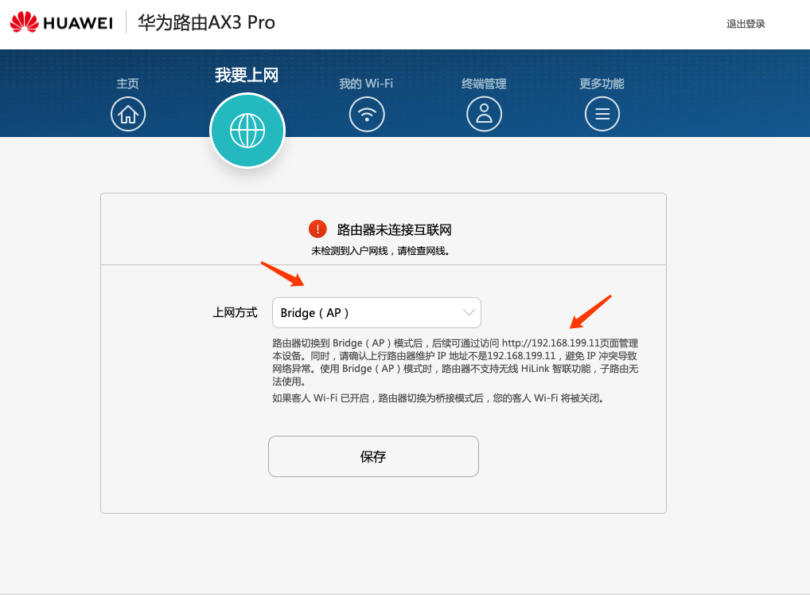The width and height of the screenshot is (810, 595).
Task: Click the 华为路由AX3 Pro title
Action: pyautogui.click(x=206, y=23)
